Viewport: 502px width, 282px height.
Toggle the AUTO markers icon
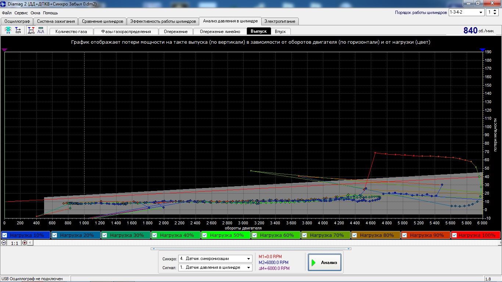coord(31,30)
